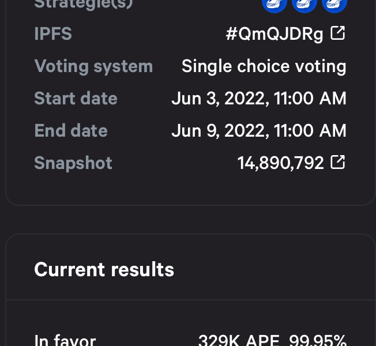Click the IPFS label
This screenshot has height=346, width=376.
pyautogui.click(x=53, y=33)
